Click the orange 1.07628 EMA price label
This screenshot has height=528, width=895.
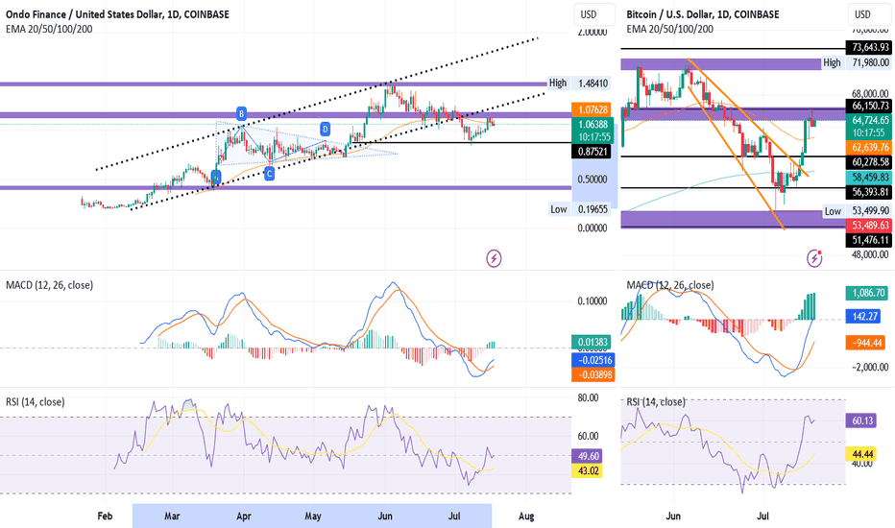pos(593,109)
